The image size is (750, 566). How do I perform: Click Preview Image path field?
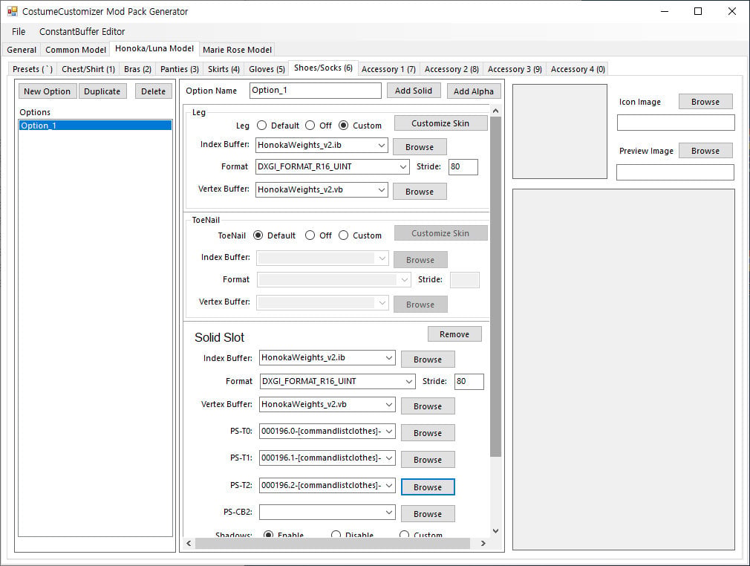[675, 172]
